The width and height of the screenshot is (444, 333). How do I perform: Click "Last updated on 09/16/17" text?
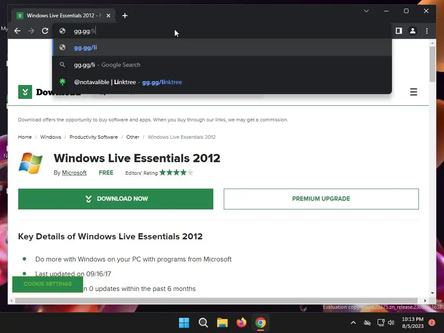[73, 274]
